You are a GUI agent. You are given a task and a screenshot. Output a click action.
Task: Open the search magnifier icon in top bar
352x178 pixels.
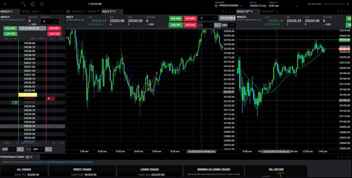pyautogui.click(x=42, y=4)
